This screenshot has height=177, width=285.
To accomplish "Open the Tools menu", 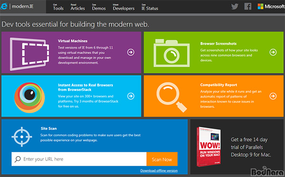I will tap(58, 7).
